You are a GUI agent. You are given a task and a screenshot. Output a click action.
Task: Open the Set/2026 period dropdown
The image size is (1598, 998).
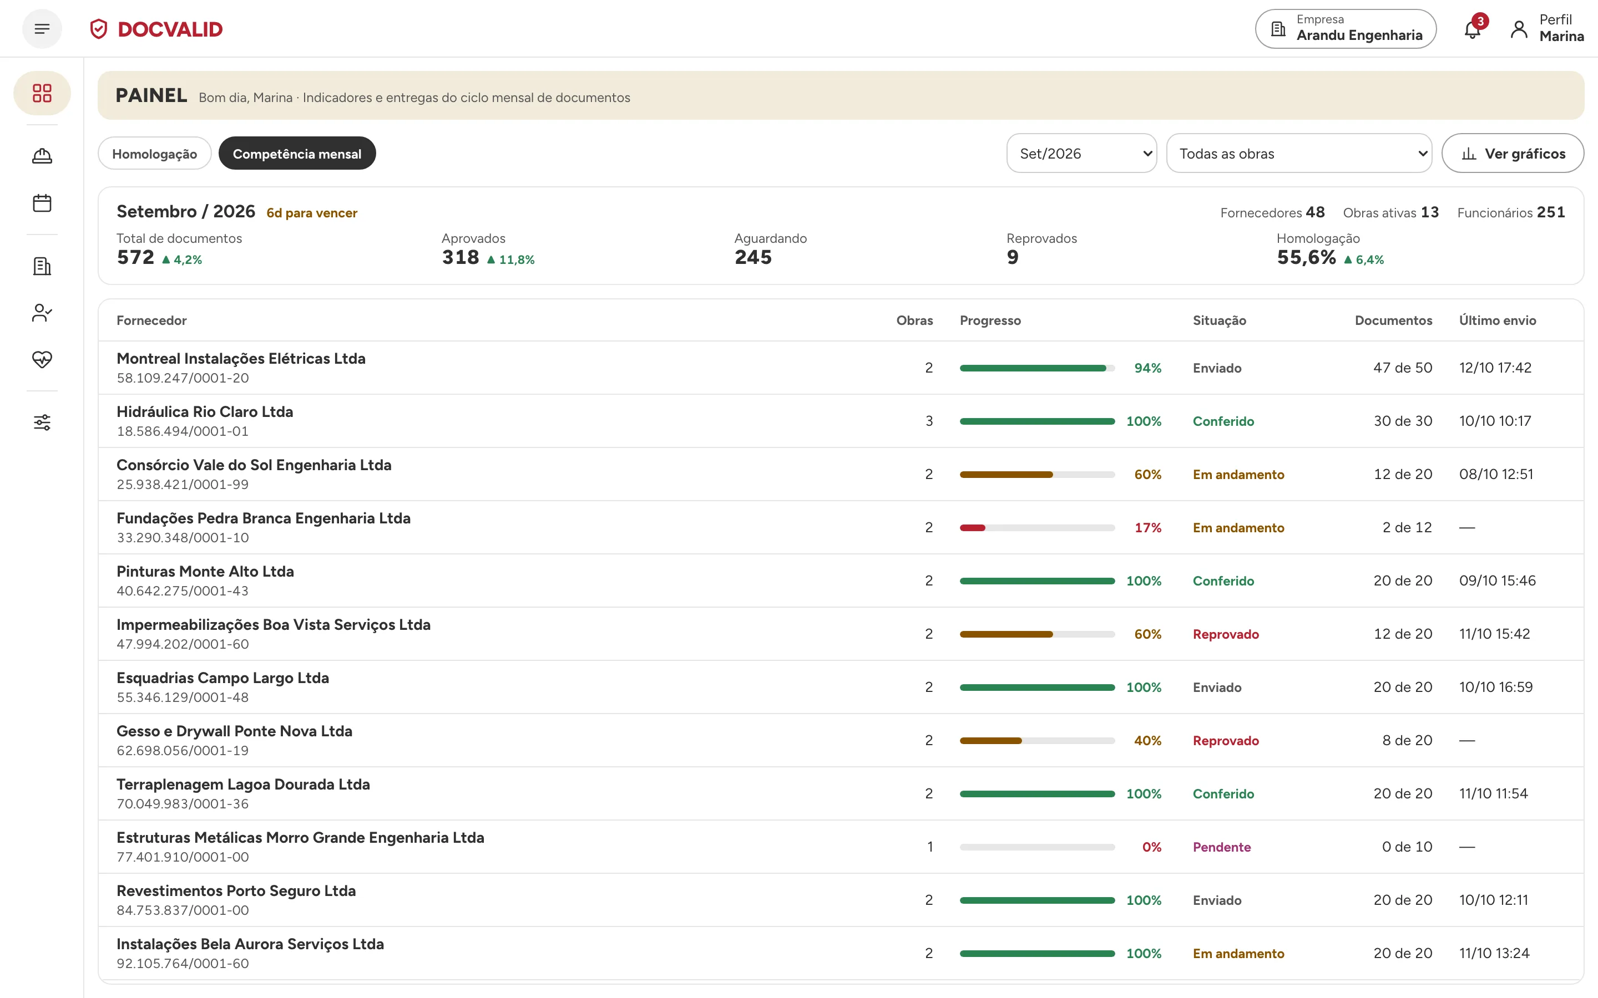click(1081, 153)
